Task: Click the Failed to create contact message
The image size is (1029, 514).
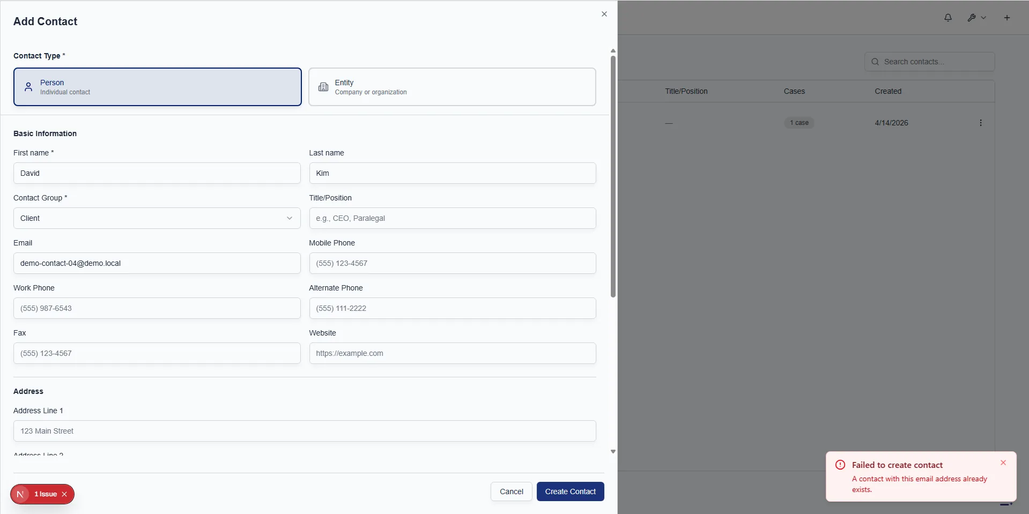Action: 897,465
